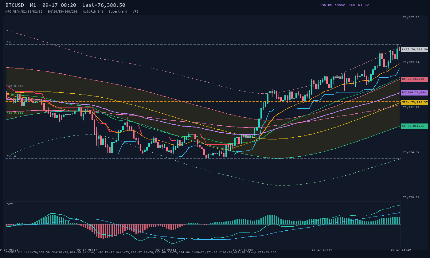Viewport: 430px width, 258px height.
Task: Click the S1 75,814.66 price label
Action: (414, 126)
